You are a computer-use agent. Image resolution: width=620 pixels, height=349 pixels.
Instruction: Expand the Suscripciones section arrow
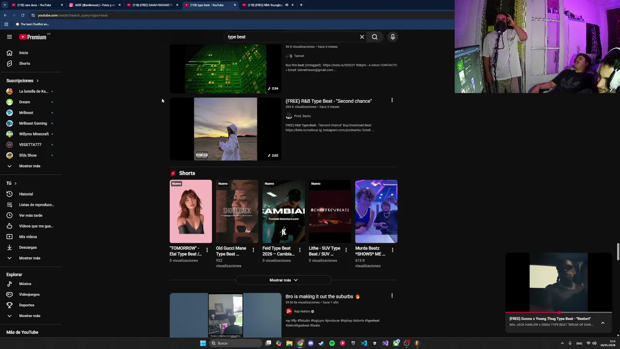tap(37, 81)
